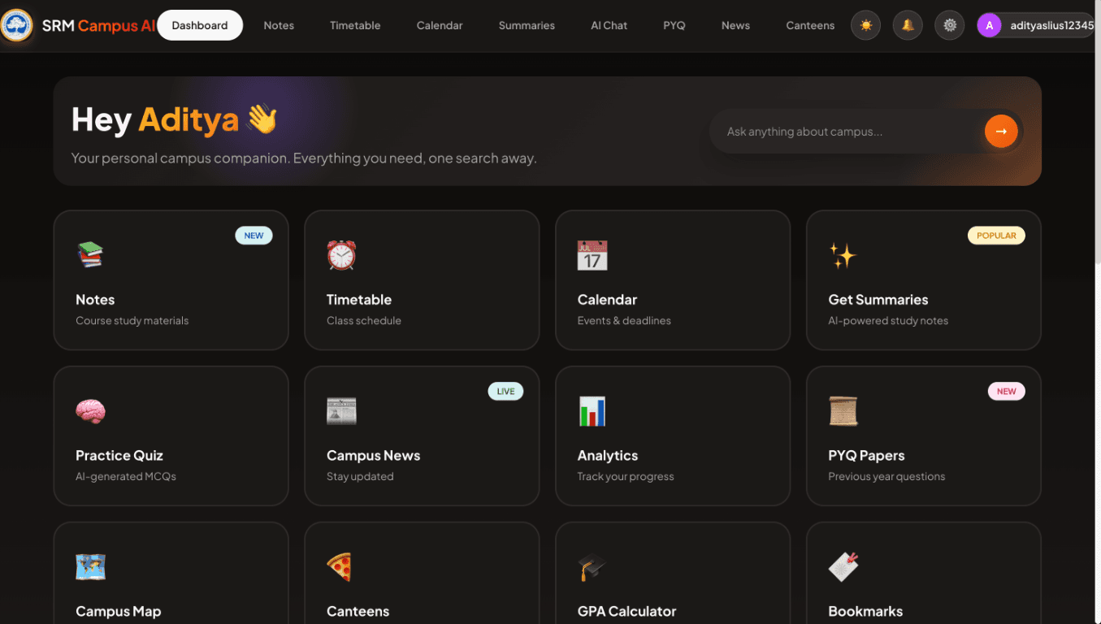Click the 'Track your progress' subtitle
The width and height of the screenshot is (1101, 624).
pyautogui.click(x=626, y=477)
